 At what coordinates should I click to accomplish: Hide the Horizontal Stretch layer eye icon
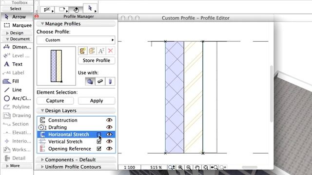click(x=109, y=134)
